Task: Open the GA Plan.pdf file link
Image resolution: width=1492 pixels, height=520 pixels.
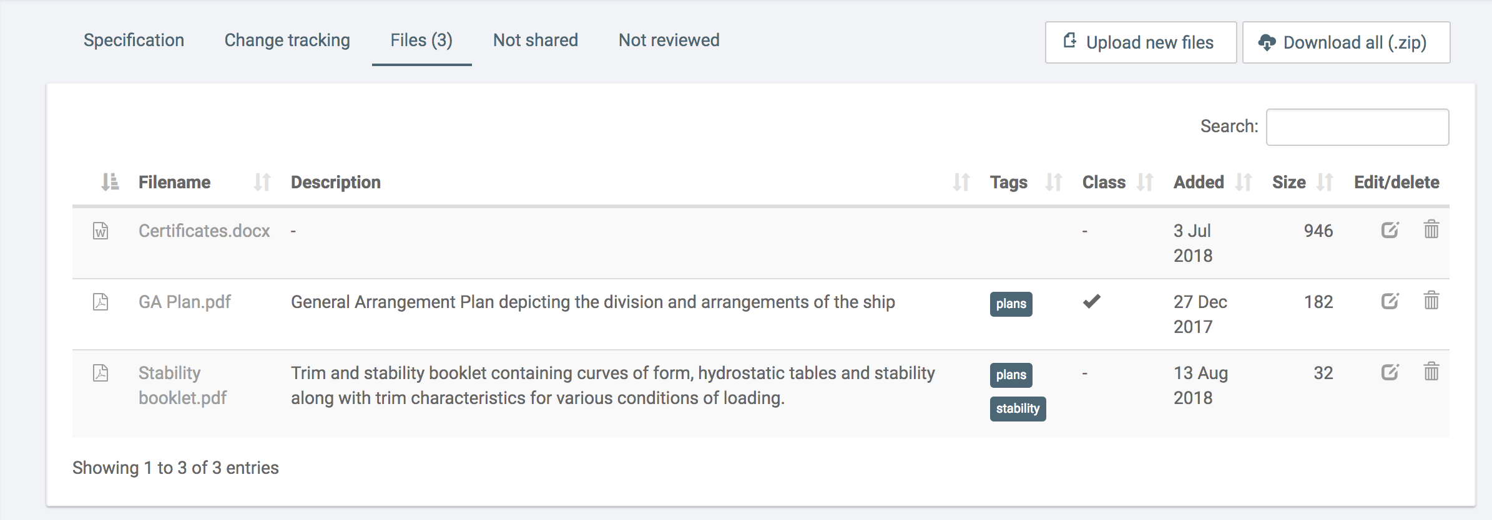Action: tap(184, 302)
